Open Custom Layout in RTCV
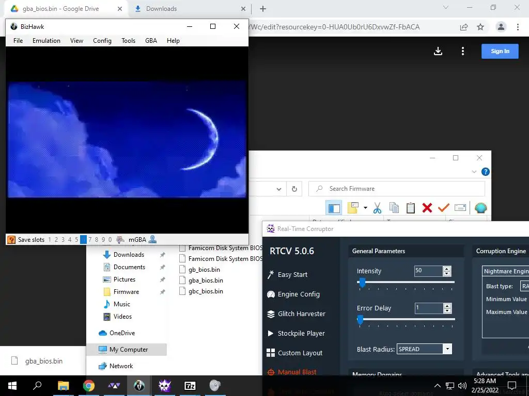This screenshot has height=396, width=529. point(300,353)
